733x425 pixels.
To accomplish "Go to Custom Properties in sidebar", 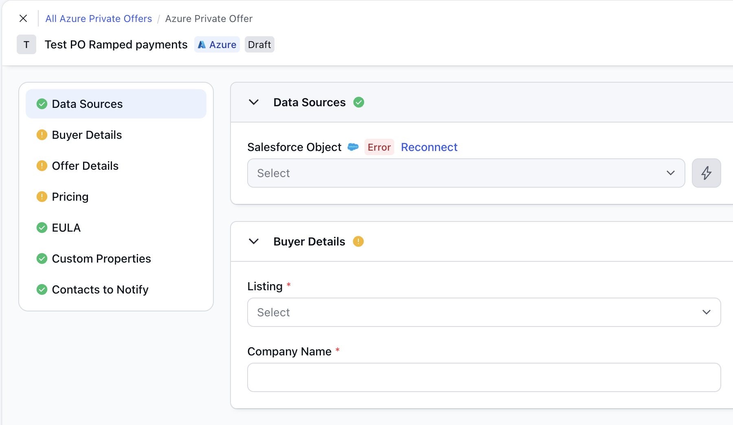I will point(116,259).
